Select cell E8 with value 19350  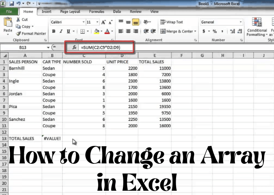coord(155,106)
